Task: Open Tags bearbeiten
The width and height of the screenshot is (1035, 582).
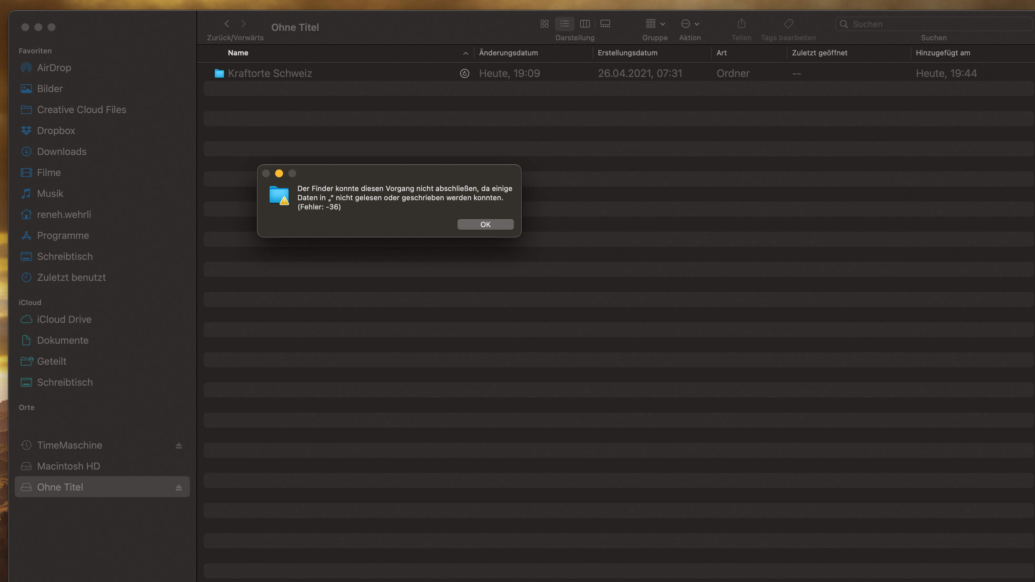Action: [x=788, y=24]
